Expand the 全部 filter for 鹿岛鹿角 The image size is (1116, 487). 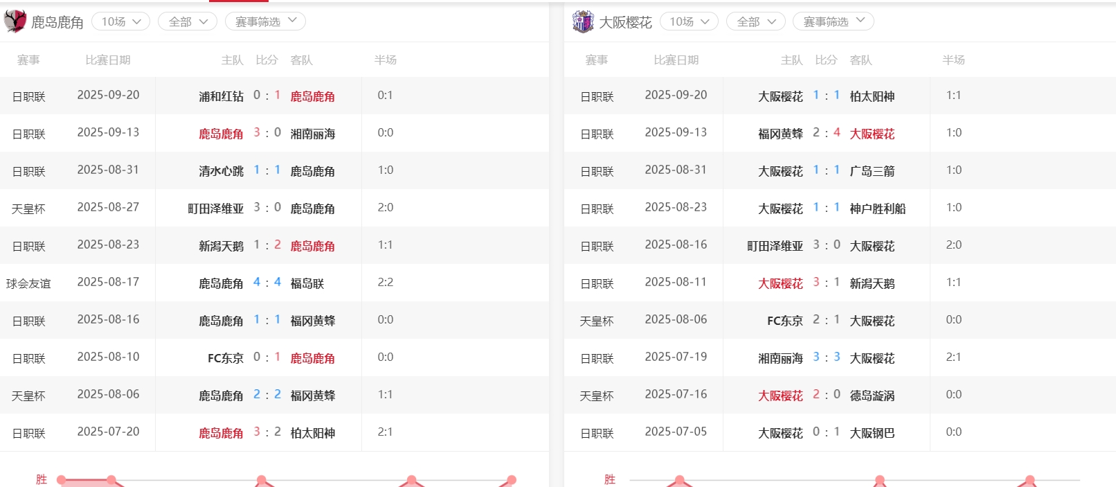(188, 21)
